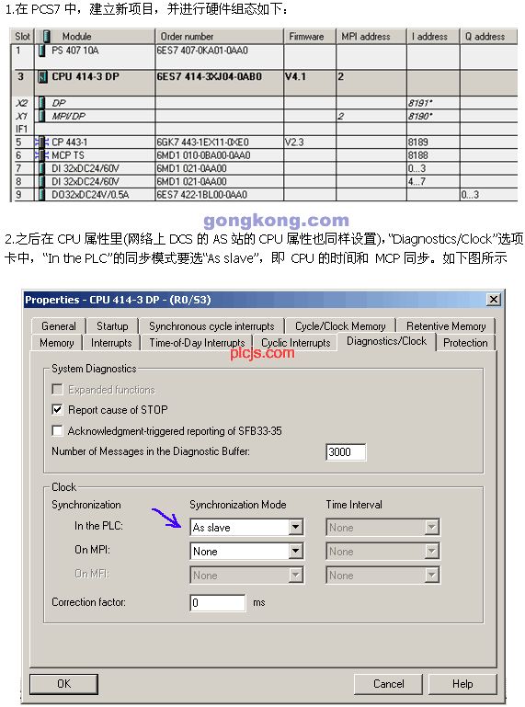Click the PS 407 10A module icon

pyautogui.click(x=42, y=51)
